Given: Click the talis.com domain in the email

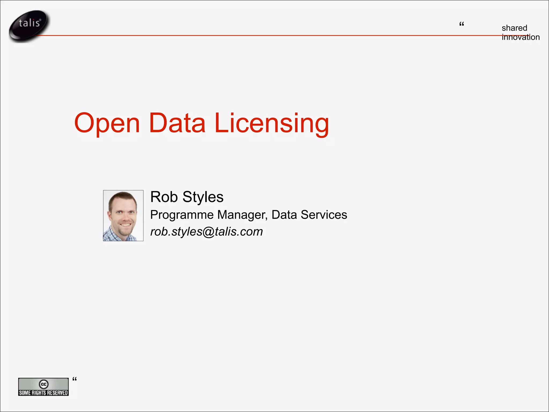Looking at the screenshot, I should pyautogui.click(x=239, y=231).
